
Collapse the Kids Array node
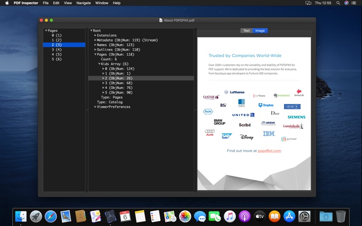99,64
